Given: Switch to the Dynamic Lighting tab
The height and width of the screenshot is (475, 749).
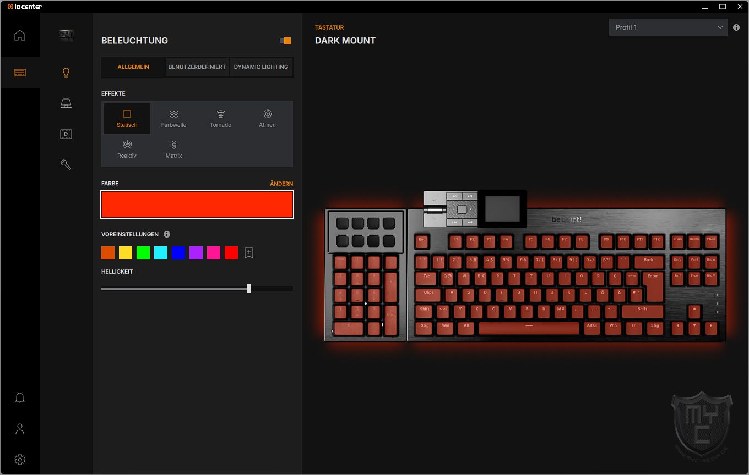Looking at the screenshot, I should [x=261, y=67].
